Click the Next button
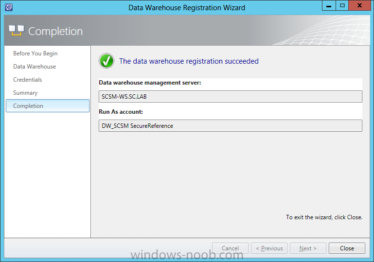Screen dimensions: 374x262 pos(308,248)
